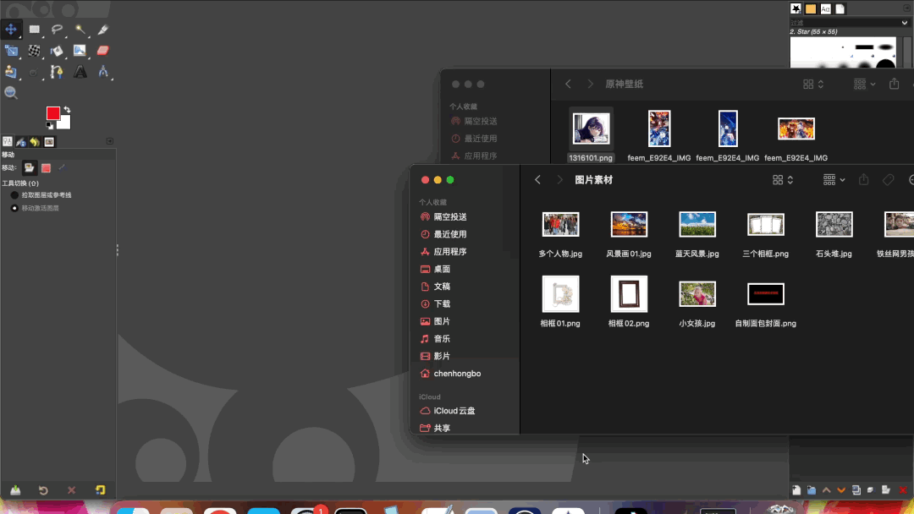Select the Move tool in GIMP toolbox
The image size is (914, 514).
(11, 29)
